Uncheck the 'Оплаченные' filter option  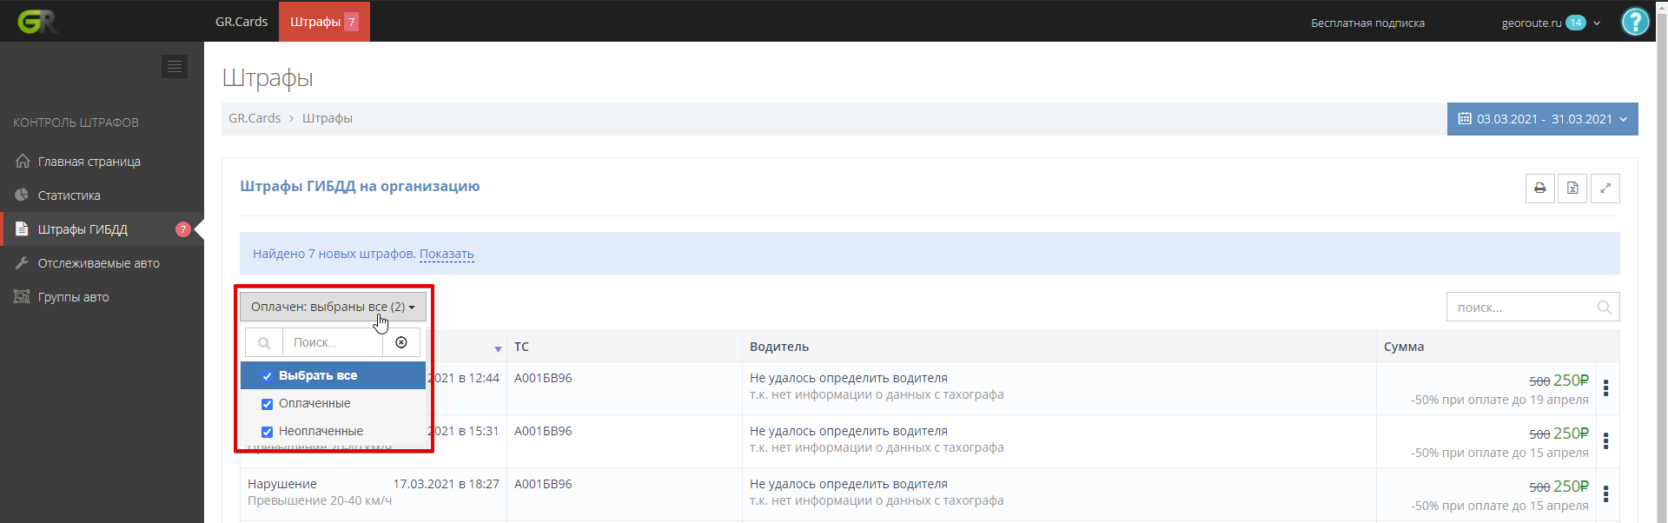[x=268, y=404]
